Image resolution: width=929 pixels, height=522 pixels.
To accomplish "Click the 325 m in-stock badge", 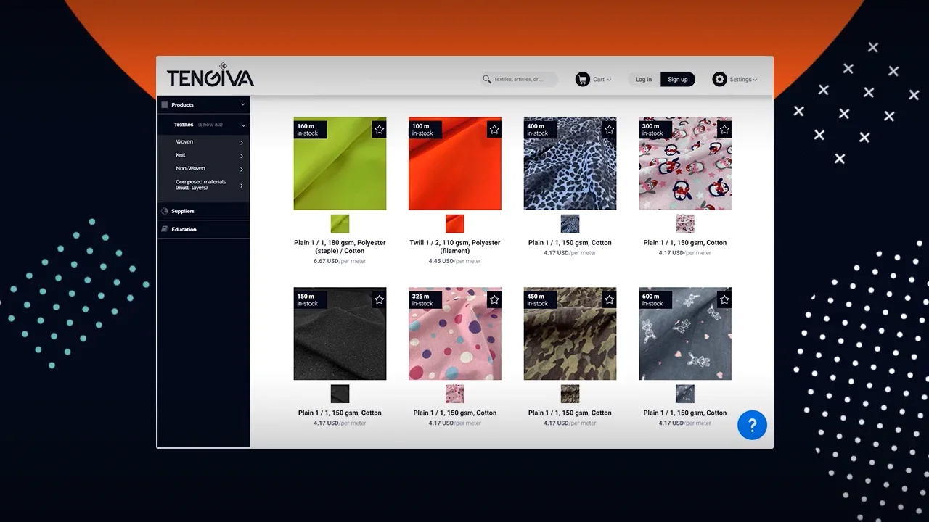I will 425,299.
